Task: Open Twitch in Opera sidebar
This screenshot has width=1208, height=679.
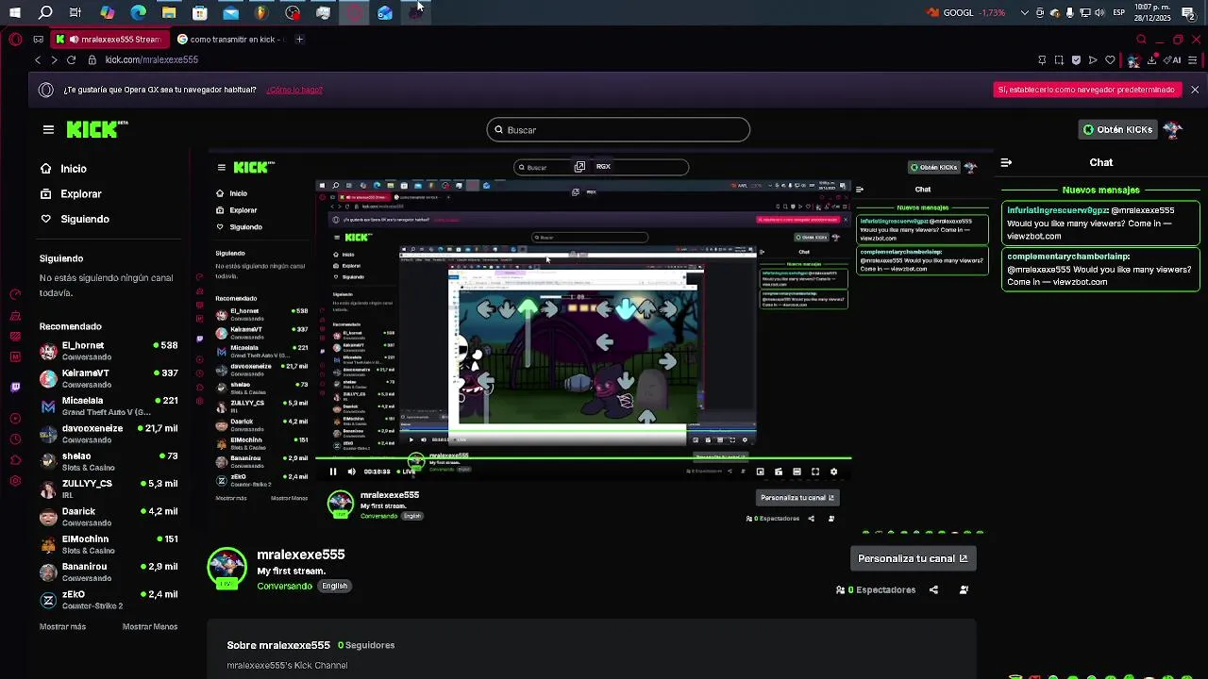Action: [x=15, y=387]
